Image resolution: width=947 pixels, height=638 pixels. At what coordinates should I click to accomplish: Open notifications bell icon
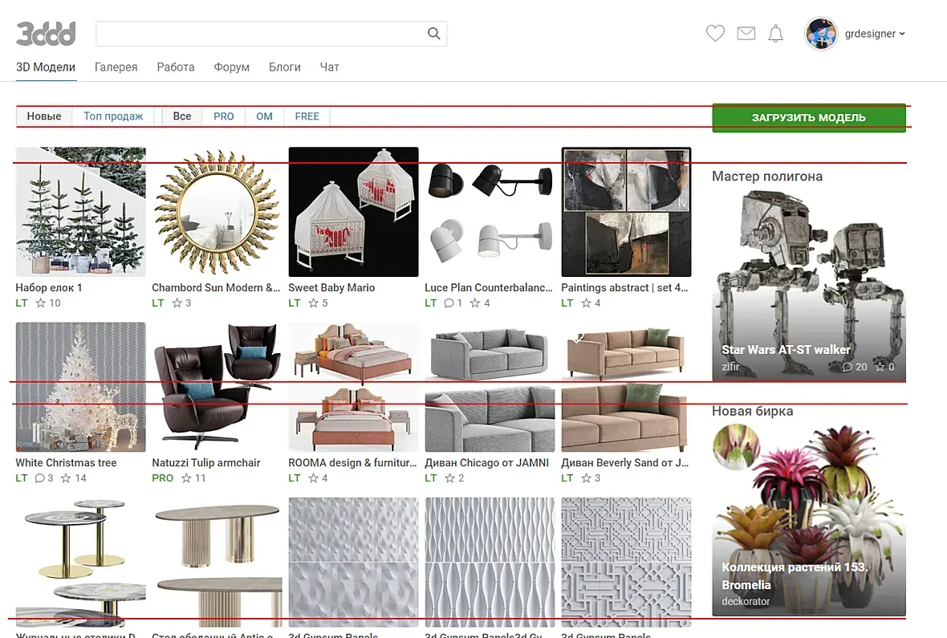point(775,34)
